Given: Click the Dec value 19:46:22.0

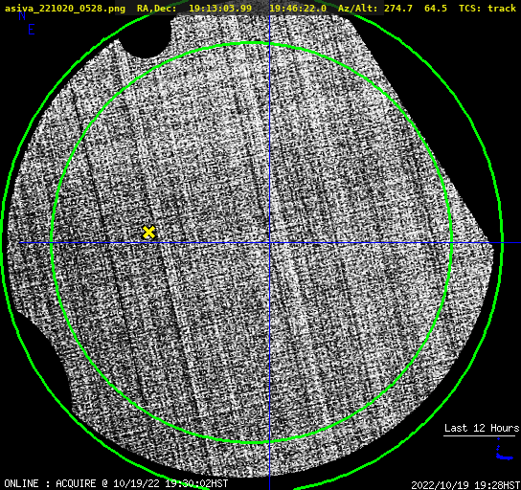Looking at the screenshot, I should [298, 9].
